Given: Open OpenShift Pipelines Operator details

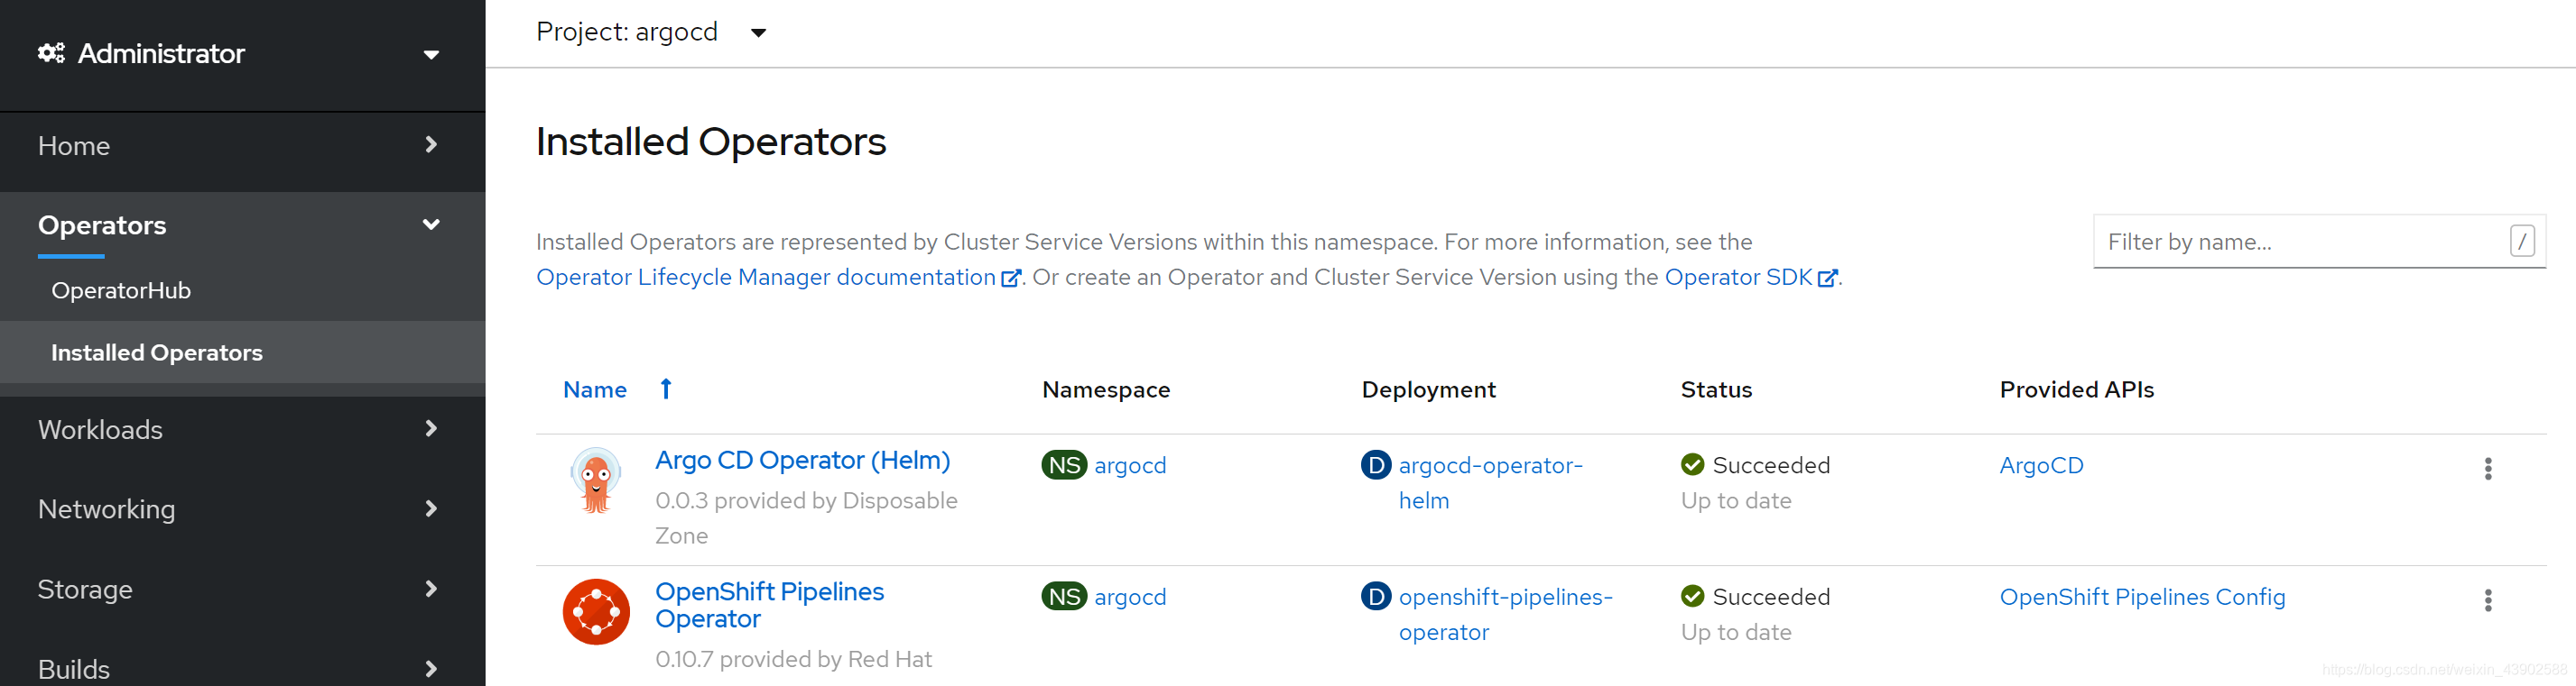Looking at the screenshot, I should click(x=770, y=605).
